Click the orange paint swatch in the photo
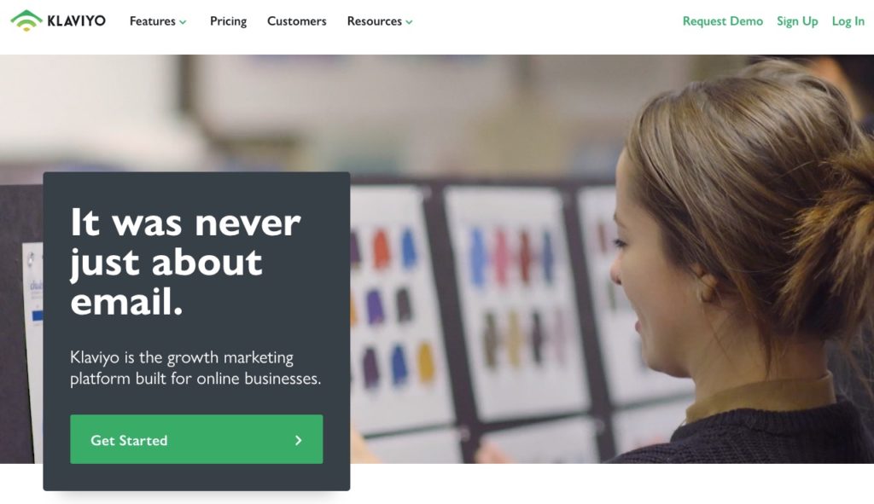This screenshot has width=874, height=504. pyautogui.click(x=382, y=248)
